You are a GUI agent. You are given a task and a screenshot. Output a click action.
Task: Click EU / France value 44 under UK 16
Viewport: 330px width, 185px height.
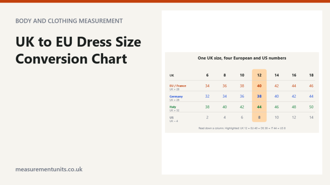(x=294, y=86)
